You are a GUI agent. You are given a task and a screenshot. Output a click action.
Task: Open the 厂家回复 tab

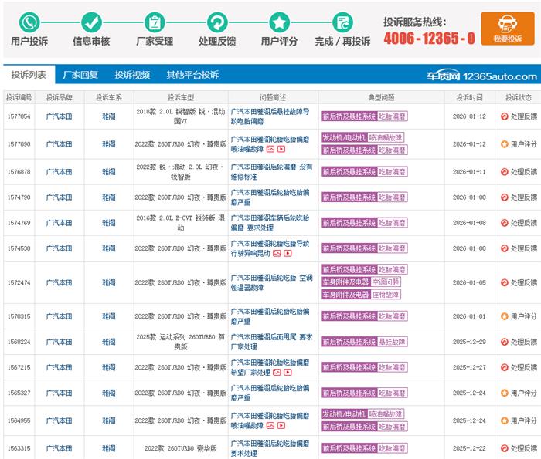tap(80, 75)
